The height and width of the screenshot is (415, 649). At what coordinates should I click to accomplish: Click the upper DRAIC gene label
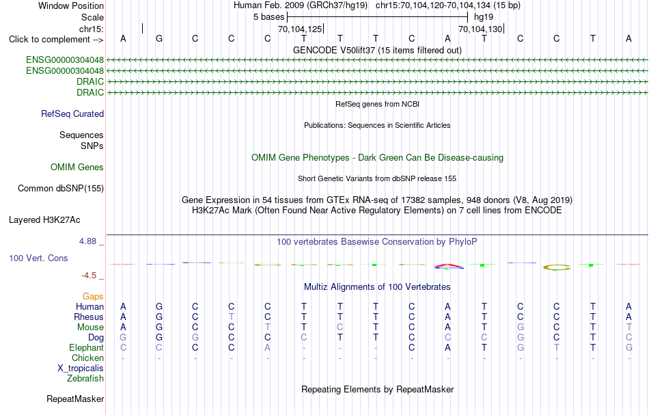coord(89,81)
